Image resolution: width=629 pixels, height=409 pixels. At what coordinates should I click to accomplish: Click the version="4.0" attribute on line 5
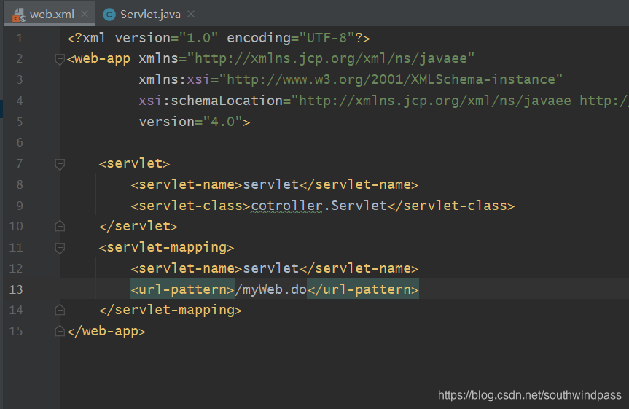tap(190, 122)
